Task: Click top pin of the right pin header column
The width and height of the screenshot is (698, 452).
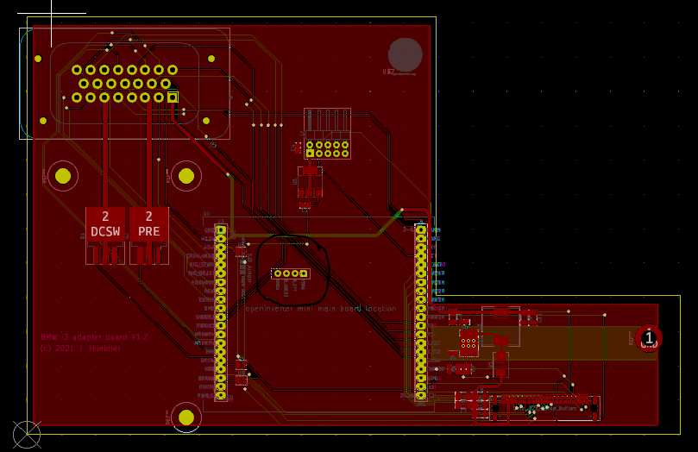Action: tap(421, 230)
